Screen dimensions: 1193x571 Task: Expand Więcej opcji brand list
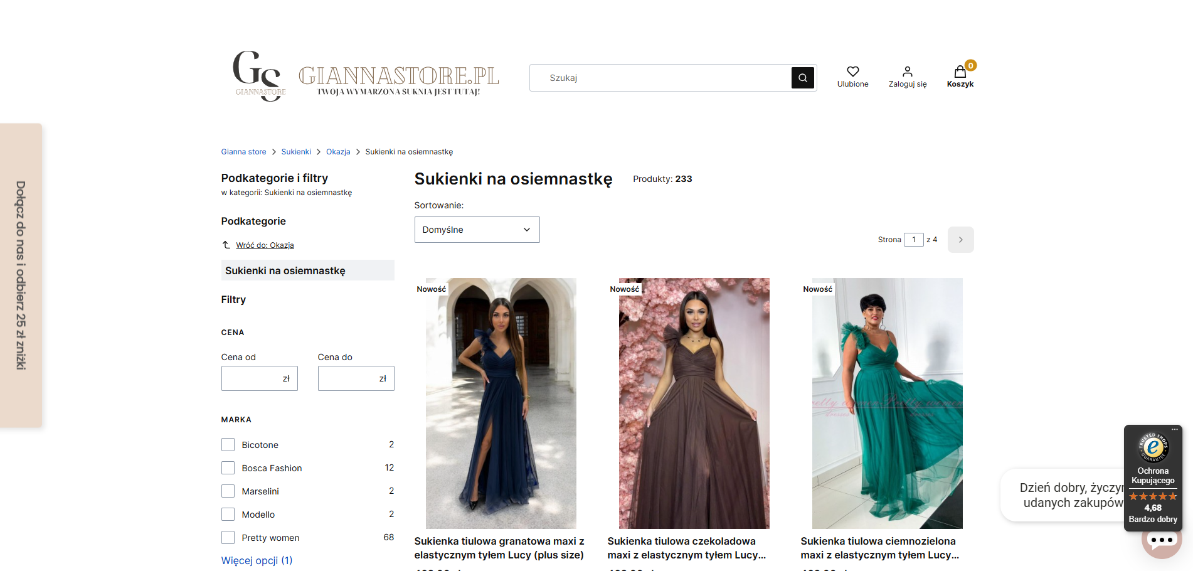pyautogui.click(x=257, y=560)
